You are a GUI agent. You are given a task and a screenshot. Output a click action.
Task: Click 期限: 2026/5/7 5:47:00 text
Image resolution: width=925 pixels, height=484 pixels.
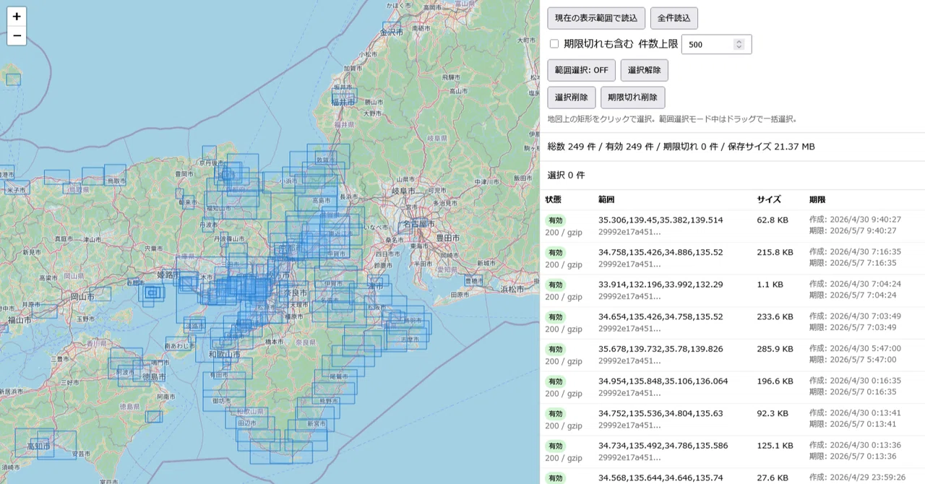[x=853, y=360]
